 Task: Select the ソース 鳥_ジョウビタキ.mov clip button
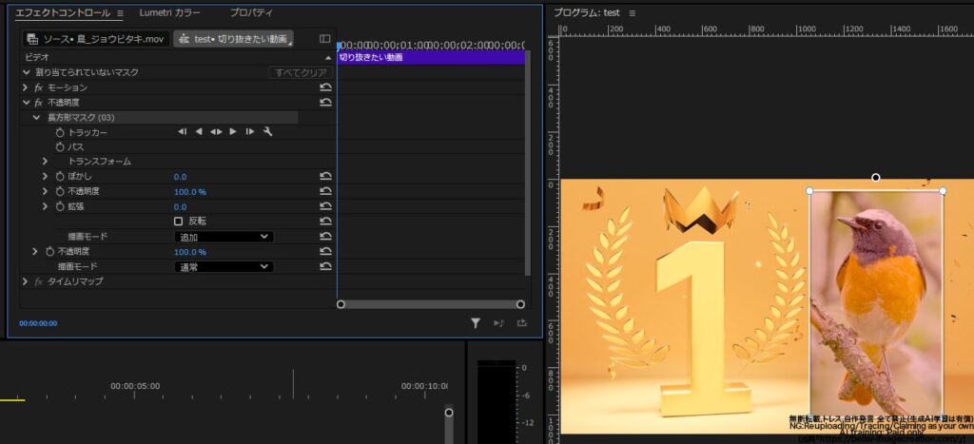point(96,39)
